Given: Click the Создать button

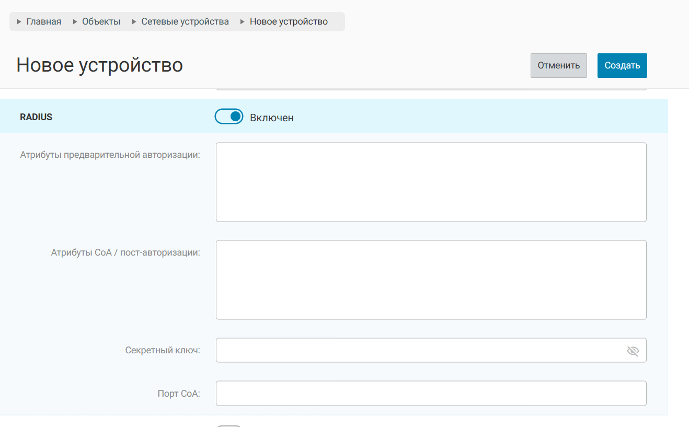Looking at the screenshot, I should [622, 65].
